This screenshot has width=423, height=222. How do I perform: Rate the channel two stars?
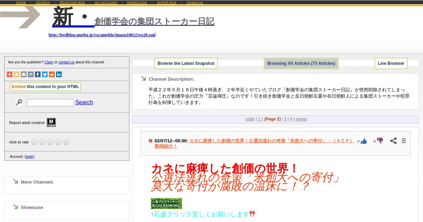click(x=42, y=142)
